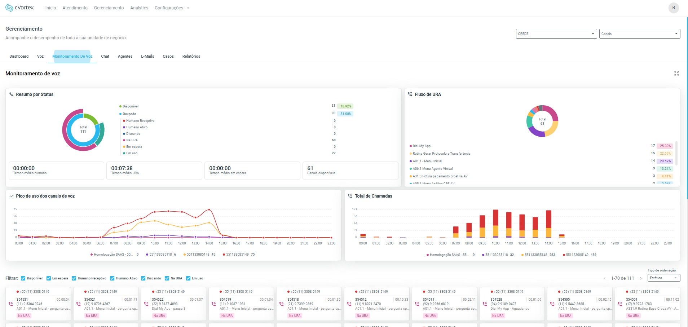This screenshot has width=688, height=327.
Task: Click the Rotina Gerar Protocolo e Transferência row
Action: [x=541, y=154]
